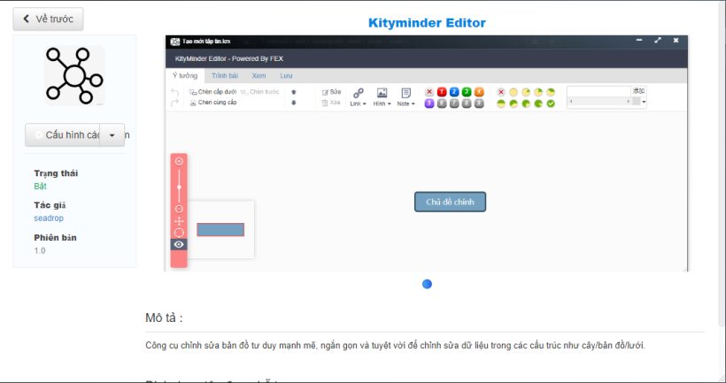Click the Xóa delete button
The image size is (726, 383).
(331, 103)
